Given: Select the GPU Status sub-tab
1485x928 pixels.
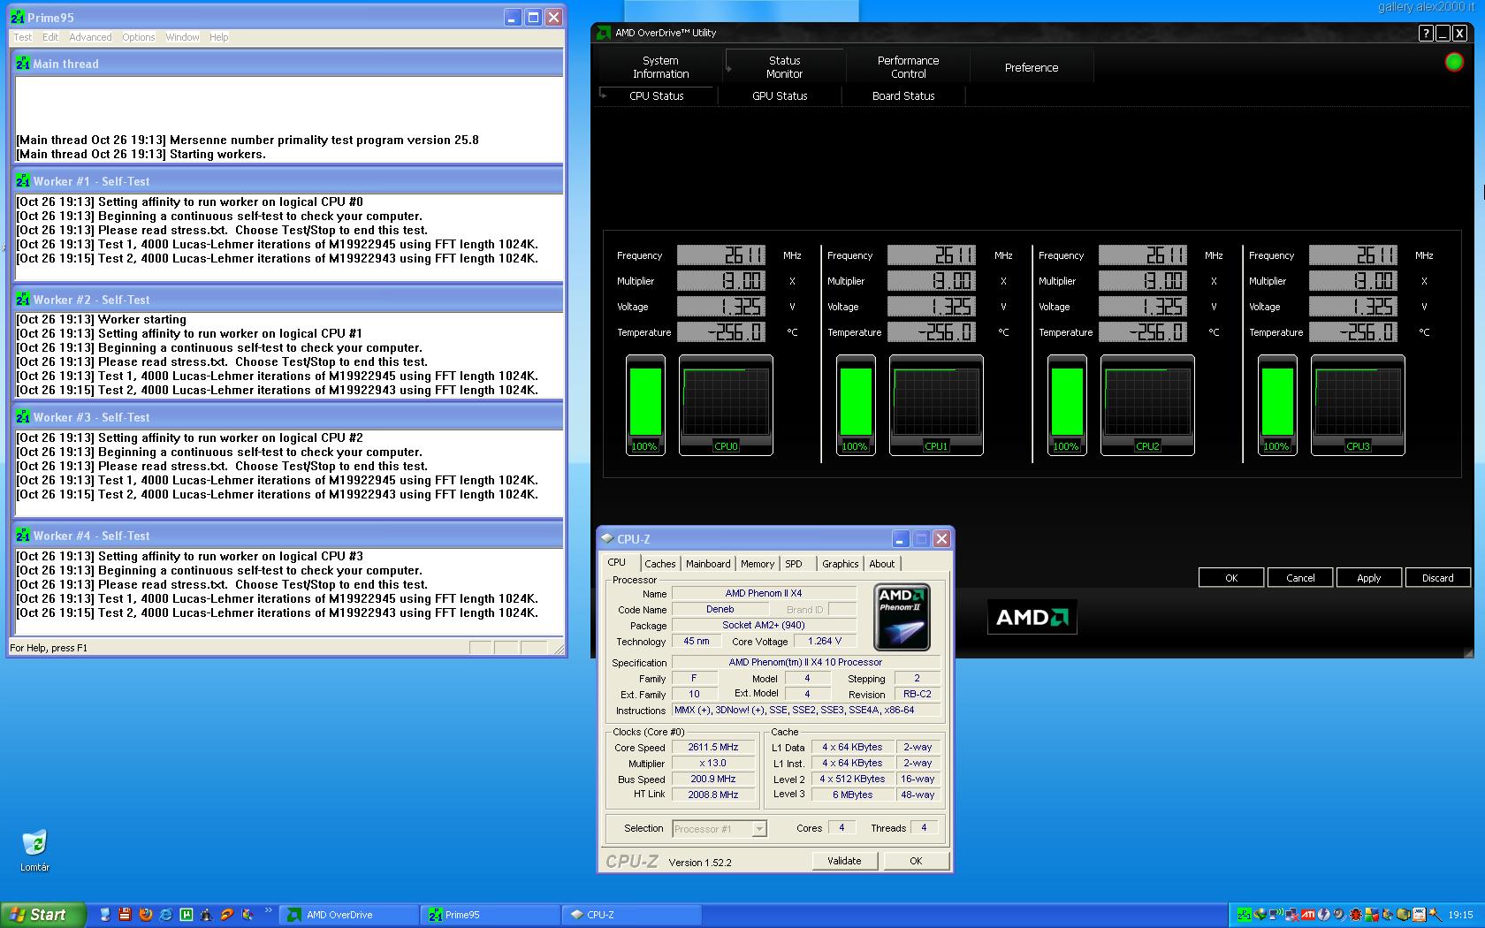Looking at the screenshot, I should 780,95.
